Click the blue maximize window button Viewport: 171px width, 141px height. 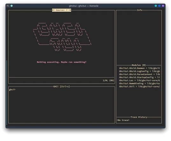coord(159,6)
